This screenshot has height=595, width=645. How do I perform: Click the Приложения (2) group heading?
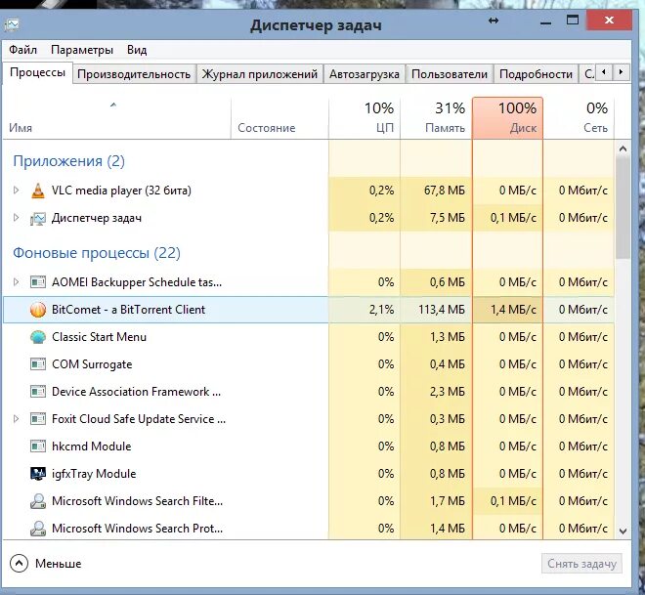tap(68, 161)
